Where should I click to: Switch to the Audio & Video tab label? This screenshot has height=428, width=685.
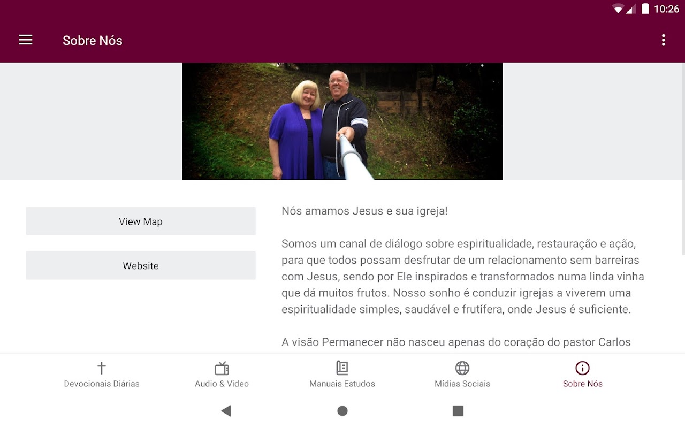[222, 384]
